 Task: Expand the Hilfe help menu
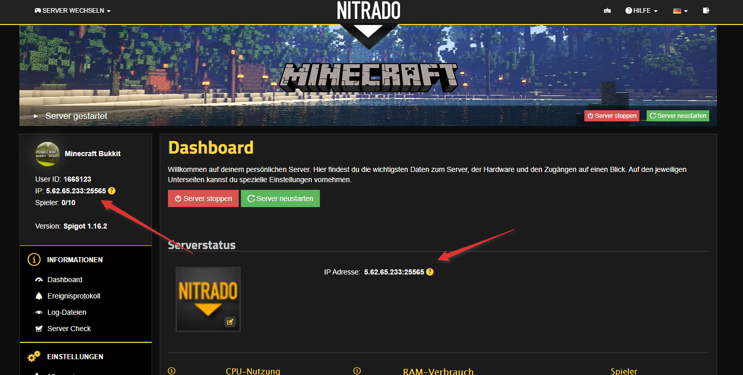[641, 11]
